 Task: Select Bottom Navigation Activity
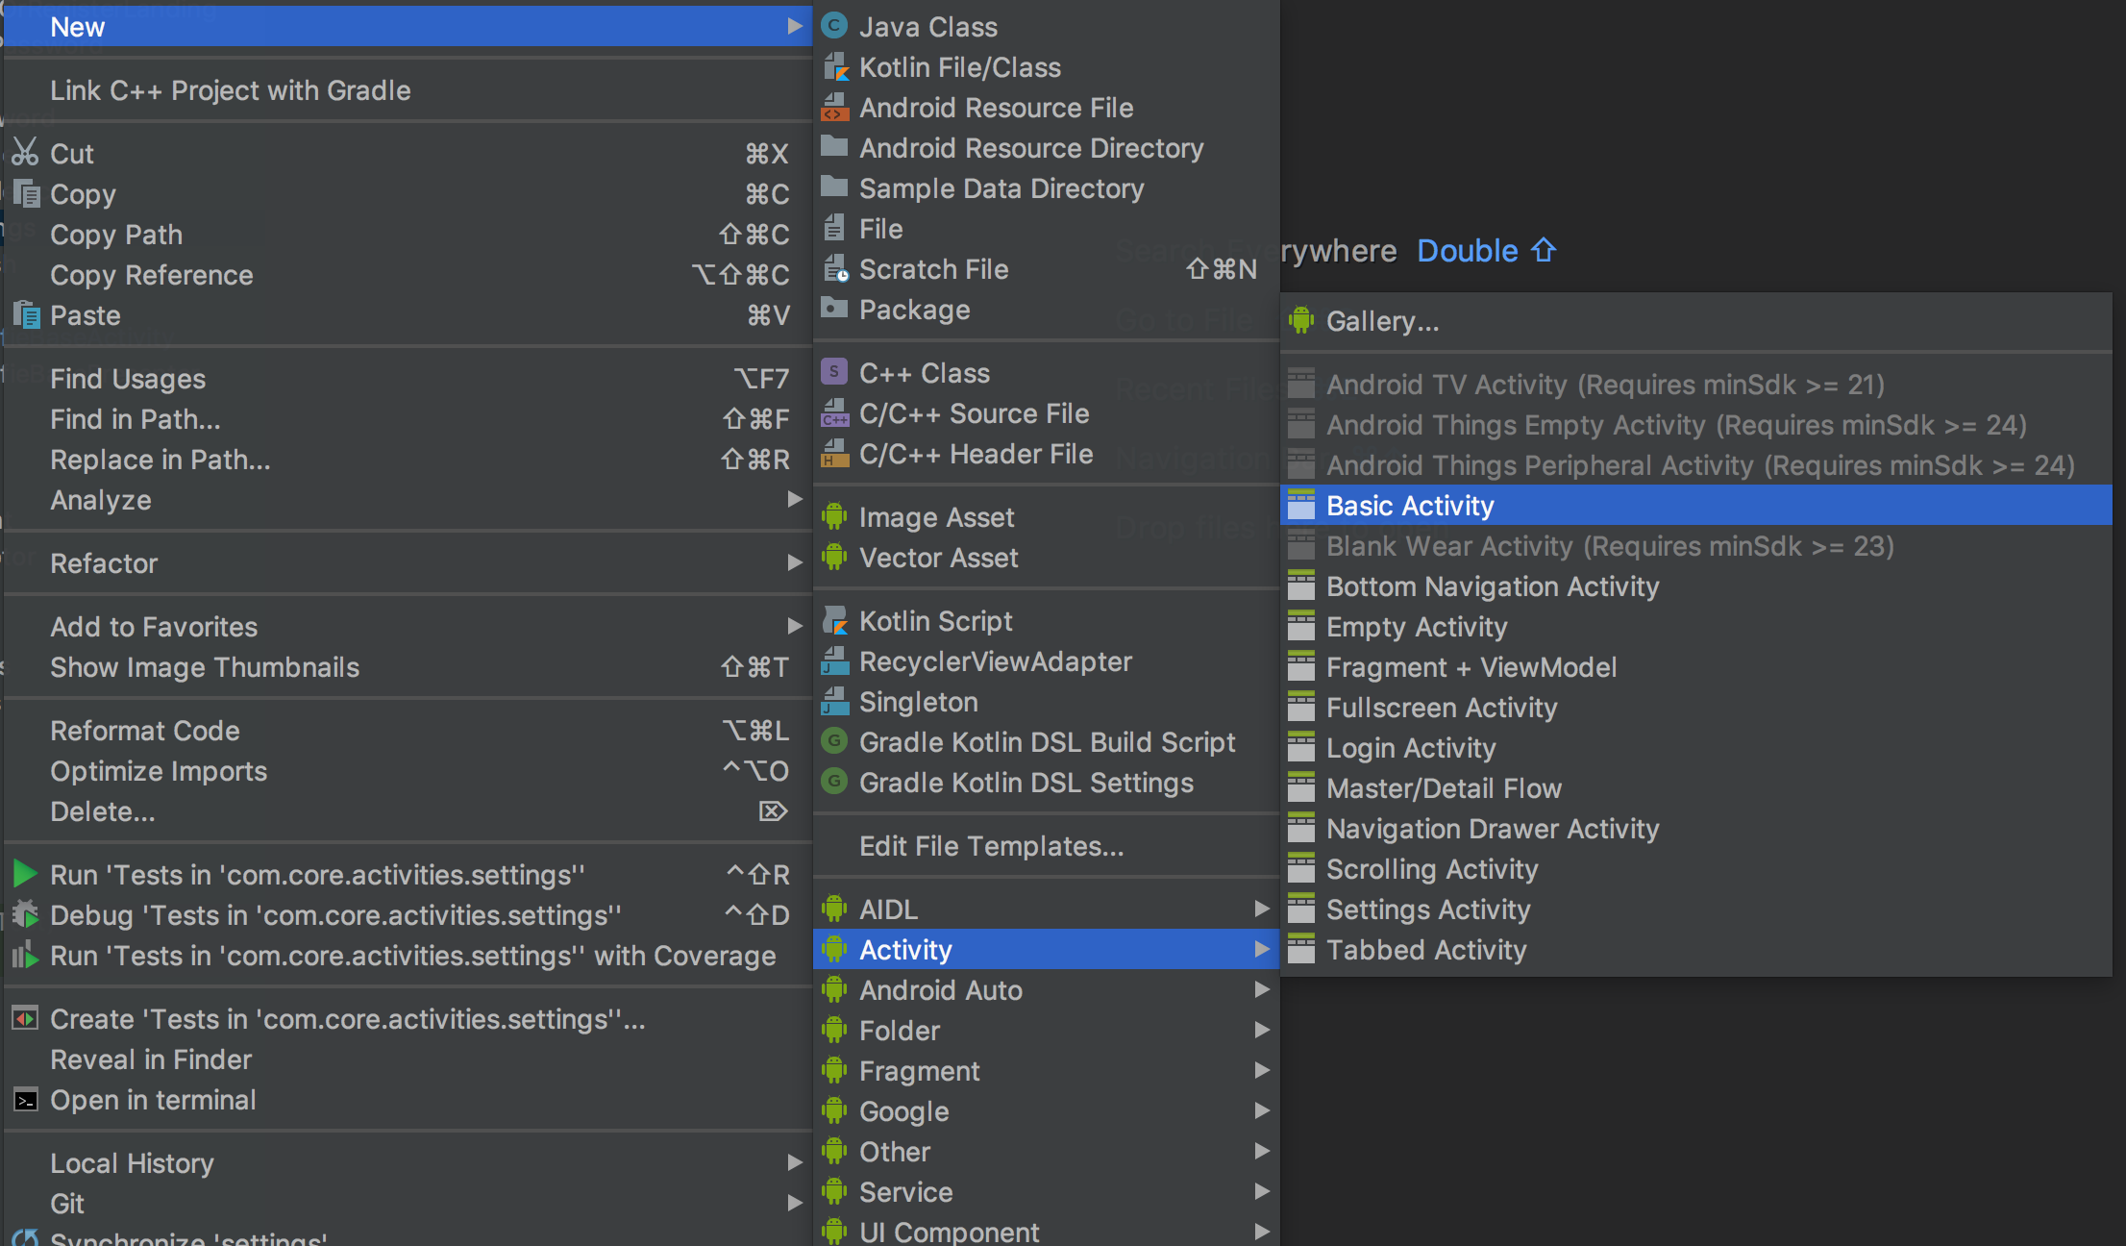(1695, 586)
